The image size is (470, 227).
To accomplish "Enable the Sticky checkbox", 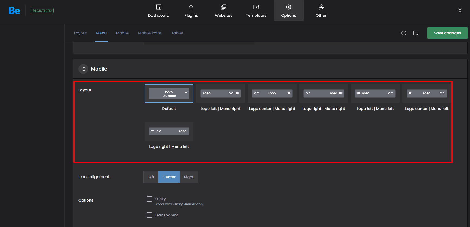I will [x=150, y=199].
